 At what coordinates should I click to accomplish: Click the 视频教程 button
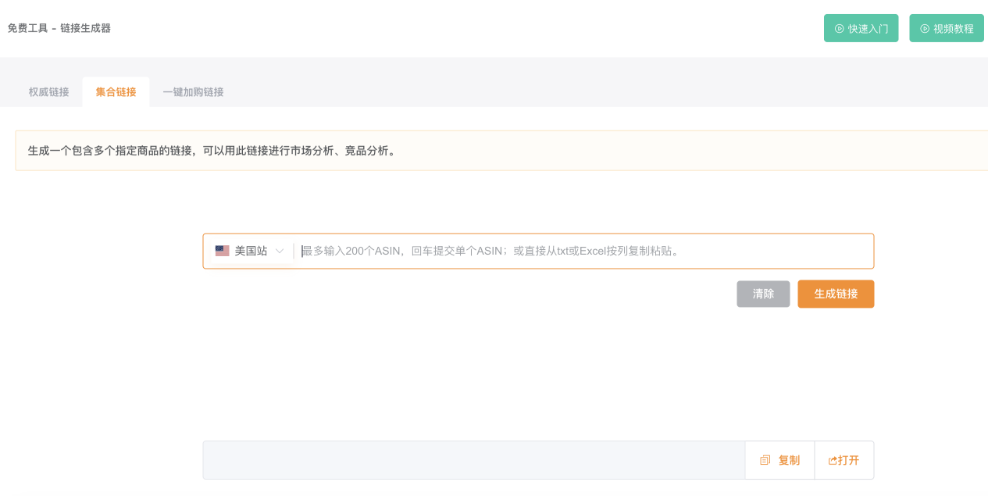click(x=947, y=27)
